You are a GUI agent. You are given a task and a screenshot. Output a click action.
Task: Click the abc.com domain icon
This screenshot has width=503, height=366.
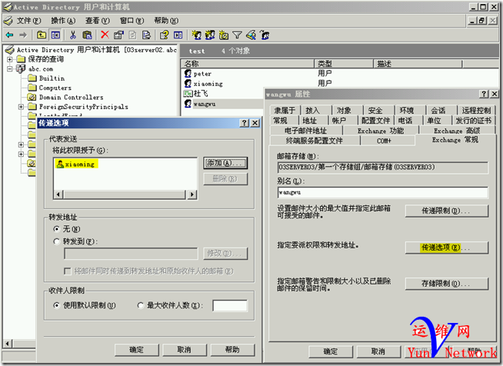[x=21, y=68]
